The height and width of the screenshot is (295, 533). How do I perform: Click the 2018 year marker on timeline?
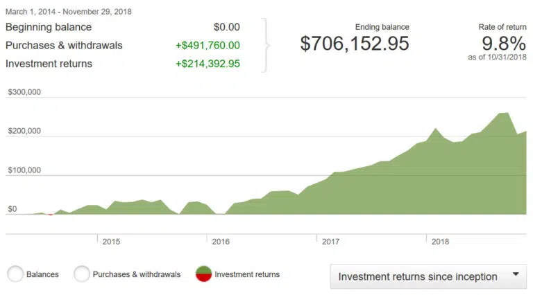click(x=440, y=242)
